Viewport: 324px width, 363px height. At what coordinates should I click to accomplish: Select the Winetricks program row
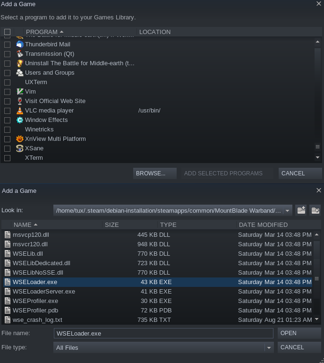point(158,130)
